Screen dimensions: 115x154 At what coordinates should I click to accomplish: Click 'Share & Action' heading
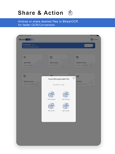[40, 13]
